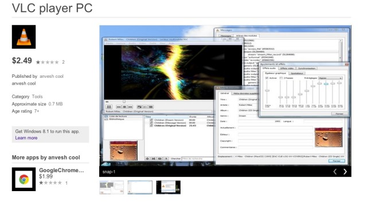The width and height of the screenshot is (367, 206).
Task: Switch to the Synchronisation tab
Action: [x=307, y=68]
